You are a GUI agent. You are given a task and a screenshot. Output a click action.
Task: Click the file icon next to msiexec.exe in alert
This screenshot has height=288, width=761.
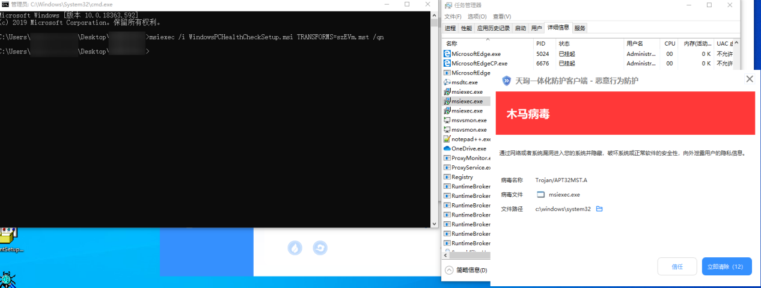[540, 195]
